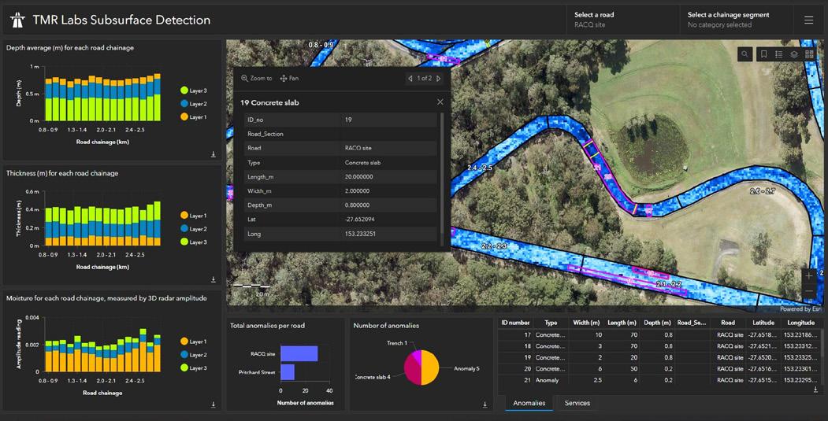
Task: Download the Moisture chart data
Action: (213, 404)
